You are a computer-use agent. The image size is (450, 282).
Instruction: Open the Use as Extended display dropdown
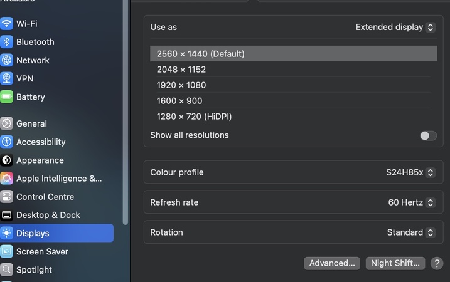click(x=395, y=27)
